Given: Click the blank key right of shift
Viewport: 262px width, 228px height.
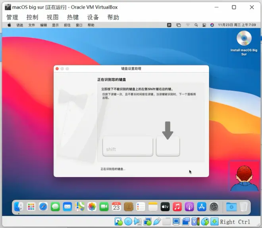Looking at the screenshot, I should pos(168,146).
